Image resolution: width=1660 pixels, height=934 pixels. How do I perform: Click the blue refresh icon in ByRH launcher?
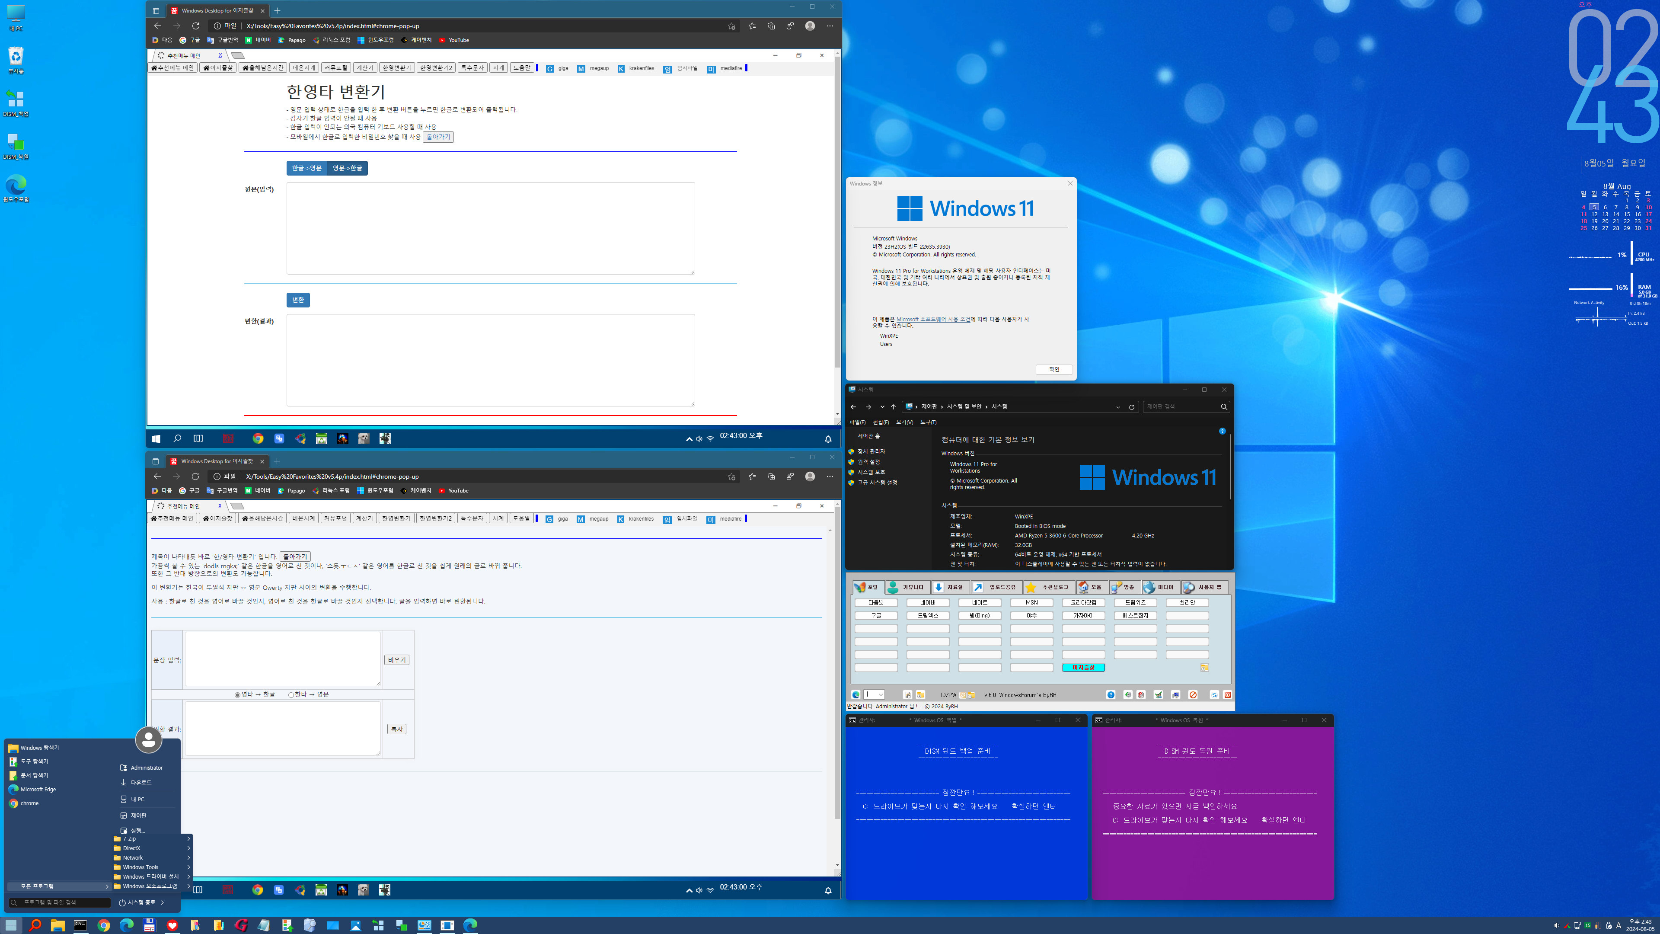pyautogui.click(x=1214, y=695)
